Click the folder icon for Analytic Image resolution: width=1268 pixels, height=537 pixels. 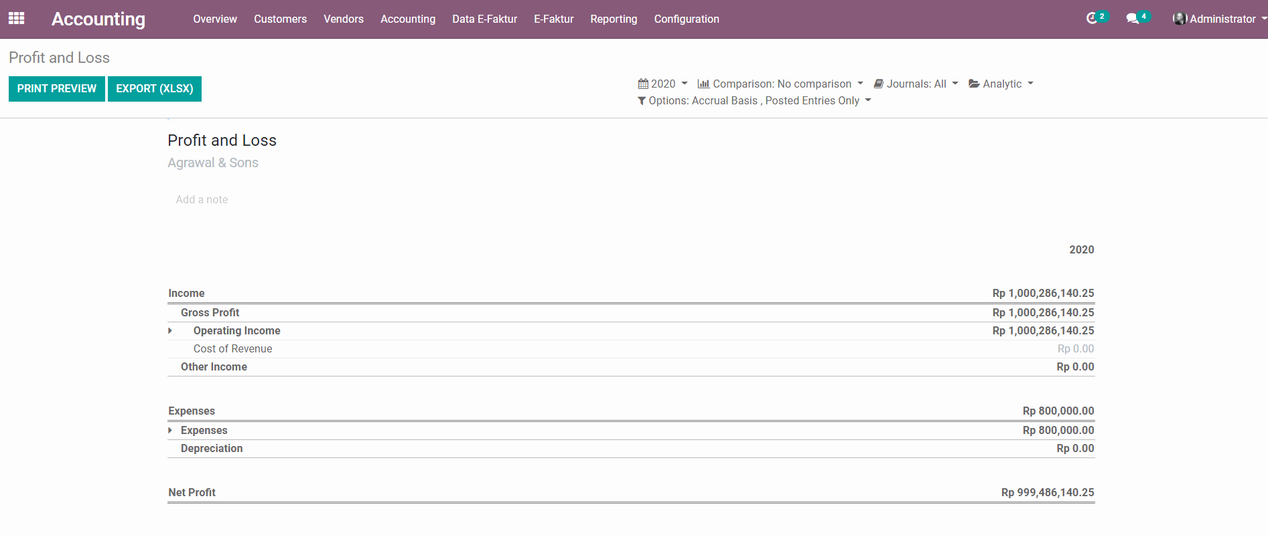(x=974, y=84)
